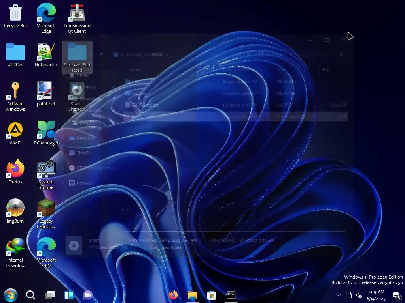
Task: Open the Start menu orb
Action: pos(11,295)
